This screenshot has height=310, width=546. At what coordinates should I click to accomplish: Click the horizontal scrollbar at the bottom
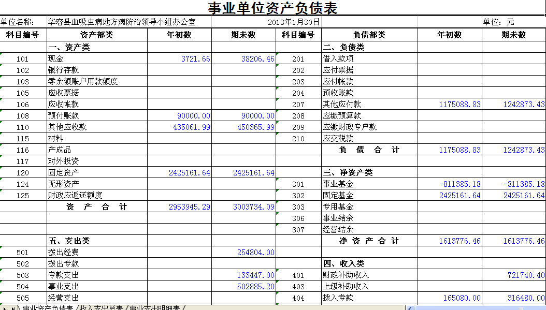477,308
